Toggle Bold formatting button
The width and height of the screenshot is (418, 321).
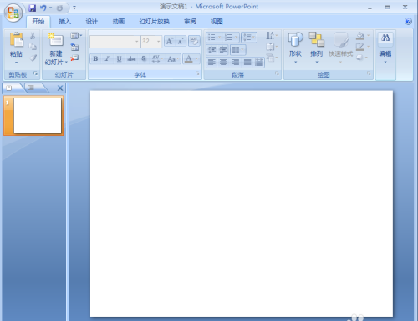tap(95, 58)
